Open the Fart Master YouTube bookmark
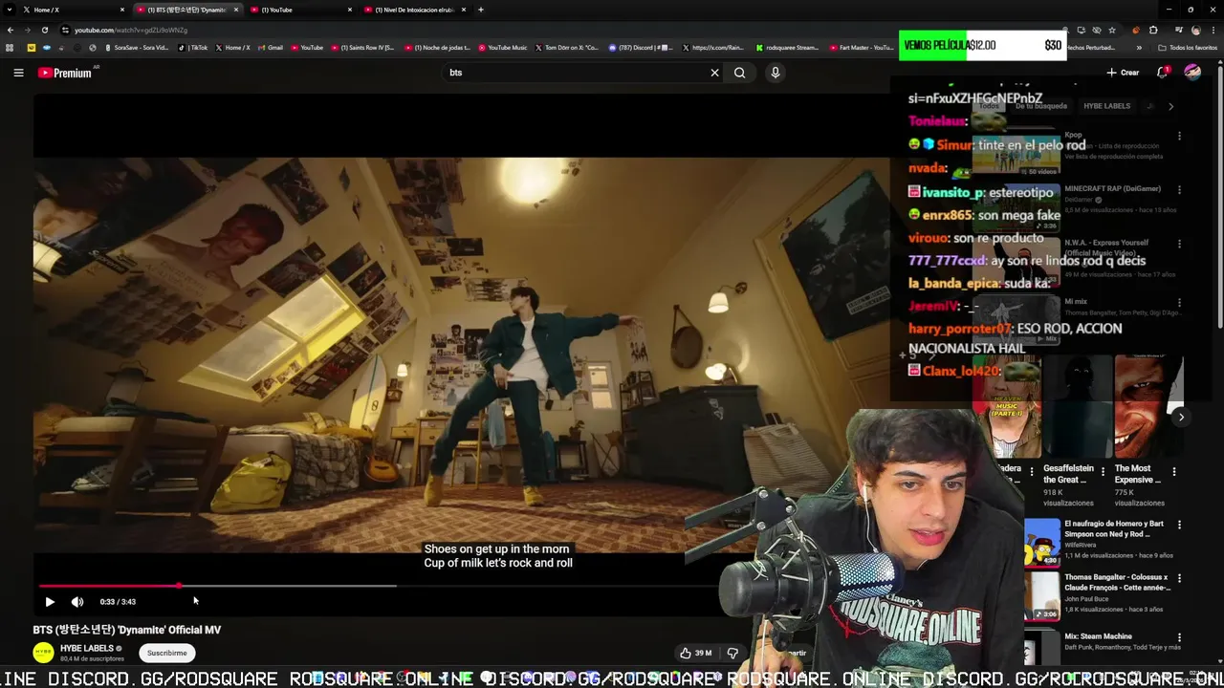The height and width of the screenshot is (688, 1224). 862,48
